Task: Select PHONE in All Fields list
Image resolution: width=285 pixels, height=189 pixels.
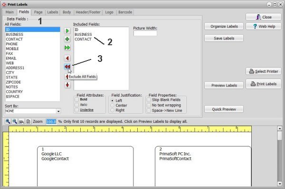Action: [x=32, y=44]
